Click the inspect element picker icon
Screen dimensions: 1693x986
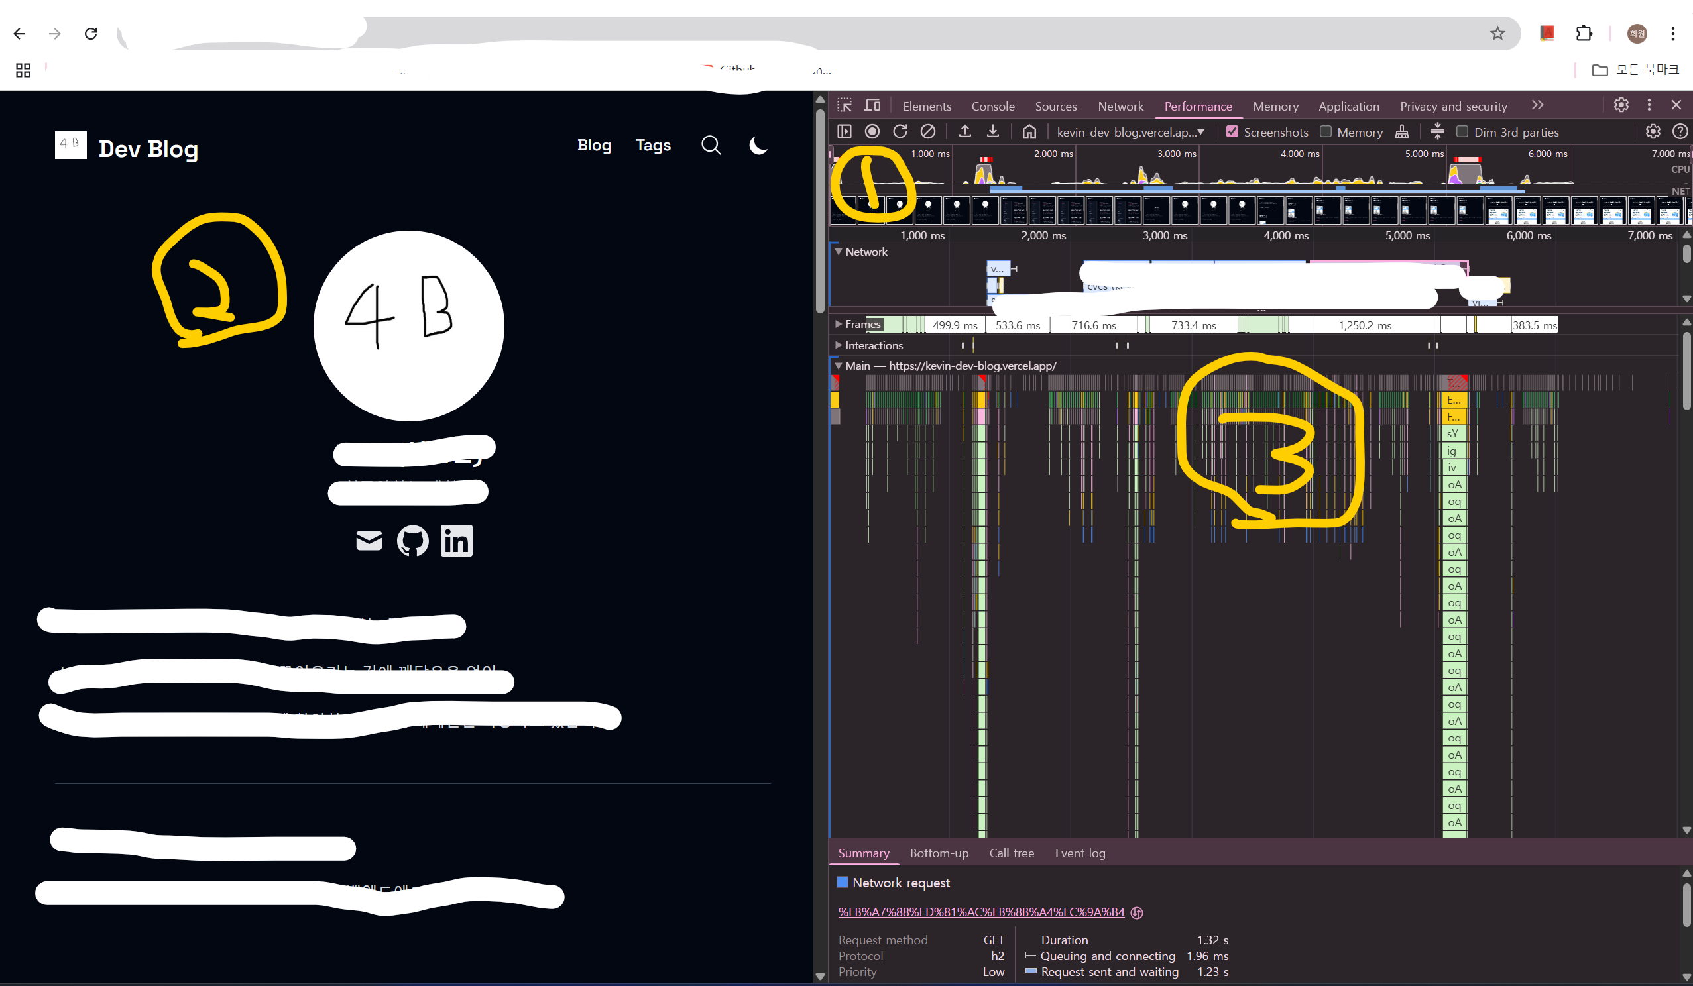pyautogui.click(x=845, y=105)
